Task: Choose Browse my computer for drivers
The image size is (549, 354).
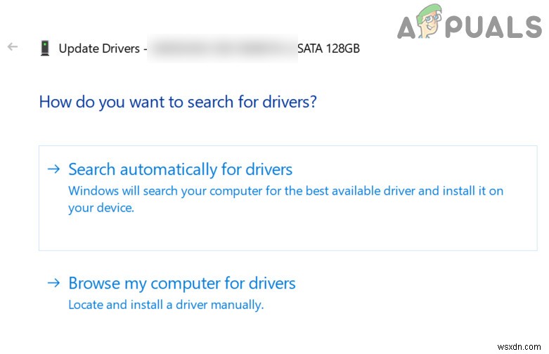Action: (x=181, y=283)
